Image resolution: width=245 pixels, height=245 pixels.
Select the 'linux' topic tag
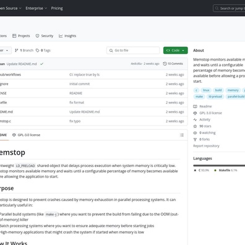[x=206, y=90]
